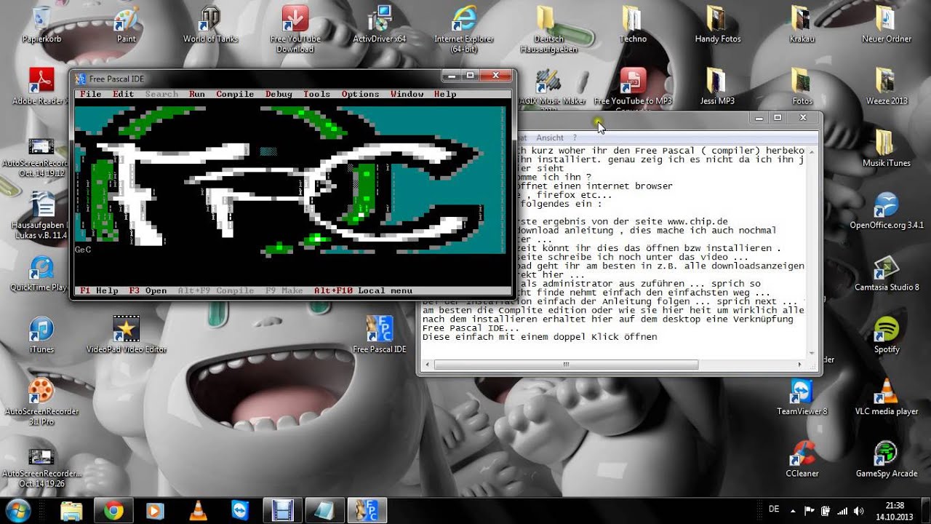Viewport: 931px width, 524px height.
Task: Open the Fotos folder icon
Action: pos(802,86)
